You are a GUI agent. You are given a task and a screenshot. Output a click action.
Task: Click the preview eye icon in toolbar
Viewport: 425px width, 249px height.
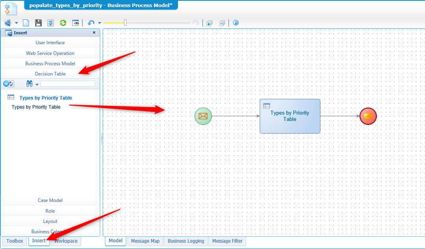point(75,23)
